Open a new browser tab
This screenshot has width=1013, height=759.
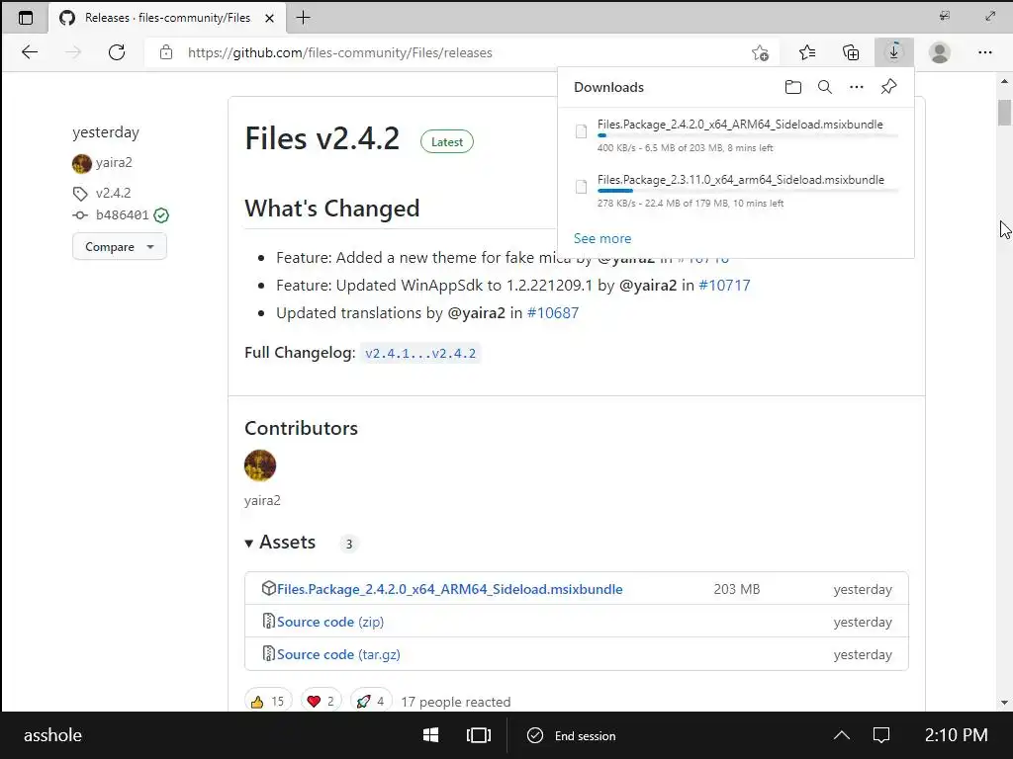click(x=303, y=18)
